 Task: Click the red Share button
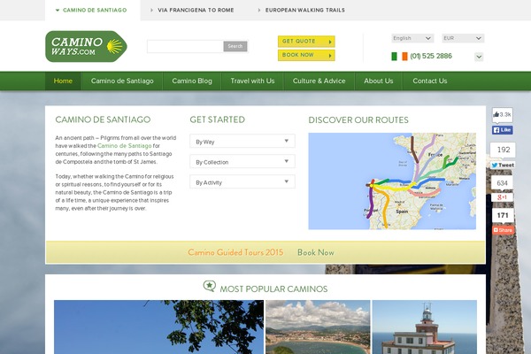(503, 230)
